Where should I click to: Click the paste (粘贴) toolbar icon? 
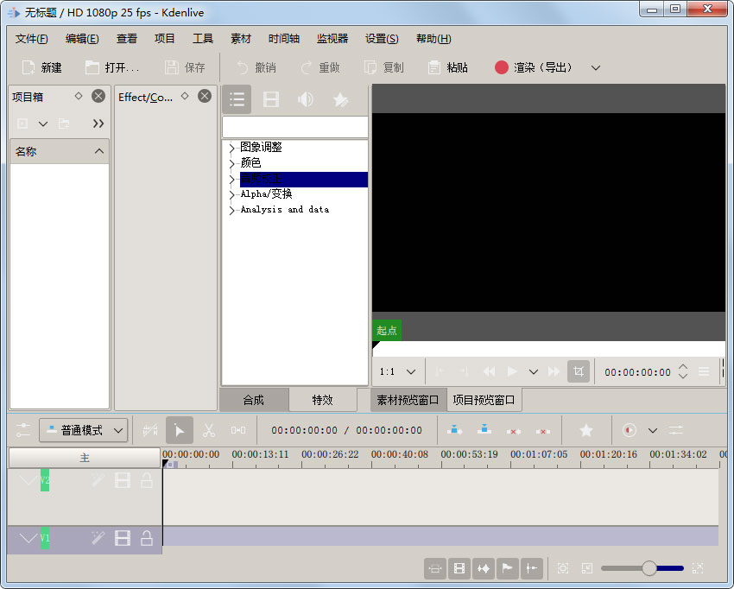[447, 66]
